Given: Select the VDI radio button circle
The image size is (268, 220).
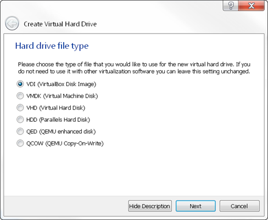Looking at the screenshot, I should (x=20, y=84).
